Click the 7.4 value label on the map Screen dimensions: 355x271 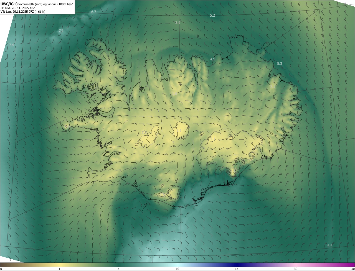coord(11,45)
